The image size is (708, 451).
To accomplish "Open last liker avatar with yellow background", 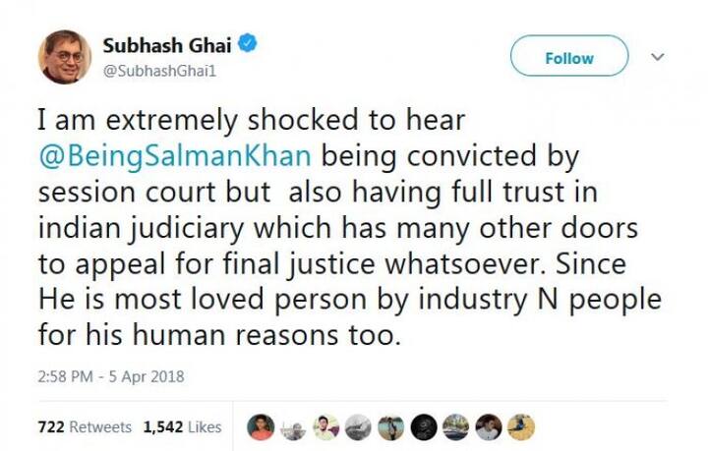I will 521,426.
